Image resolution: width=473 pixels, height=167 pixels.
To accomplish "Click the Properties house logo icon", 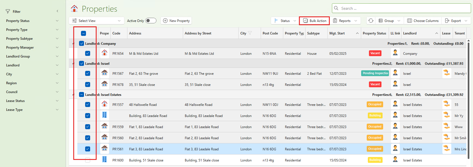I will pos(74,8).
